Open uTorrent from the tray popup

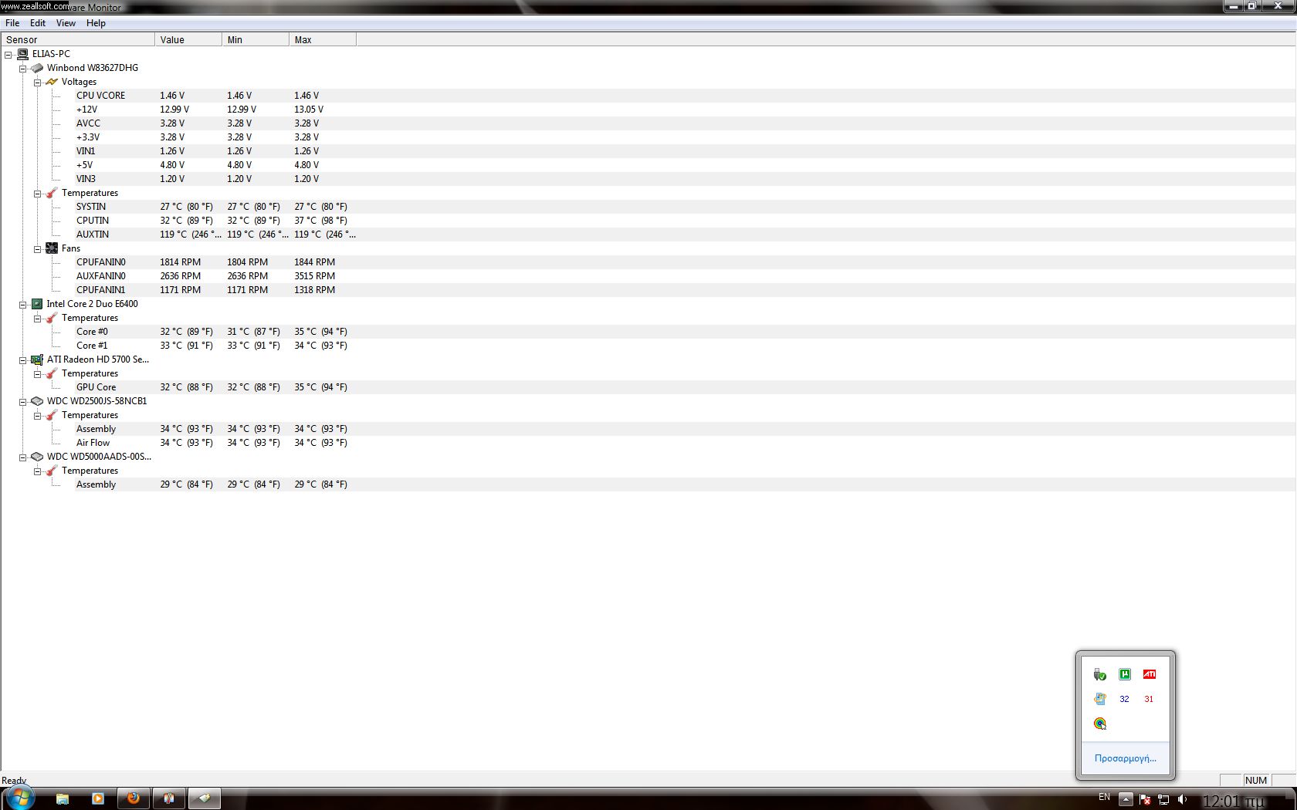[x=1125, y=674]
